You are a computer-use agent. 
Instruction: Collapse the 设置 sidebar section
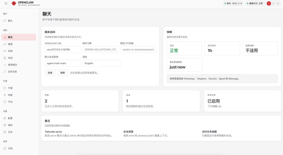(34, 111)
